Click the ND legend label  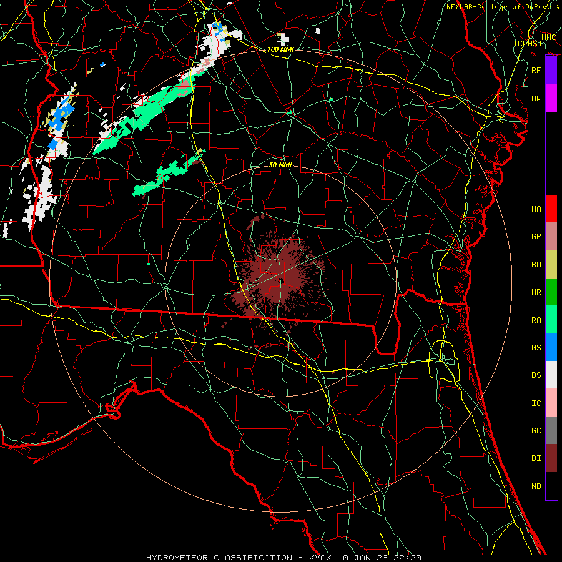click(536, 486)
